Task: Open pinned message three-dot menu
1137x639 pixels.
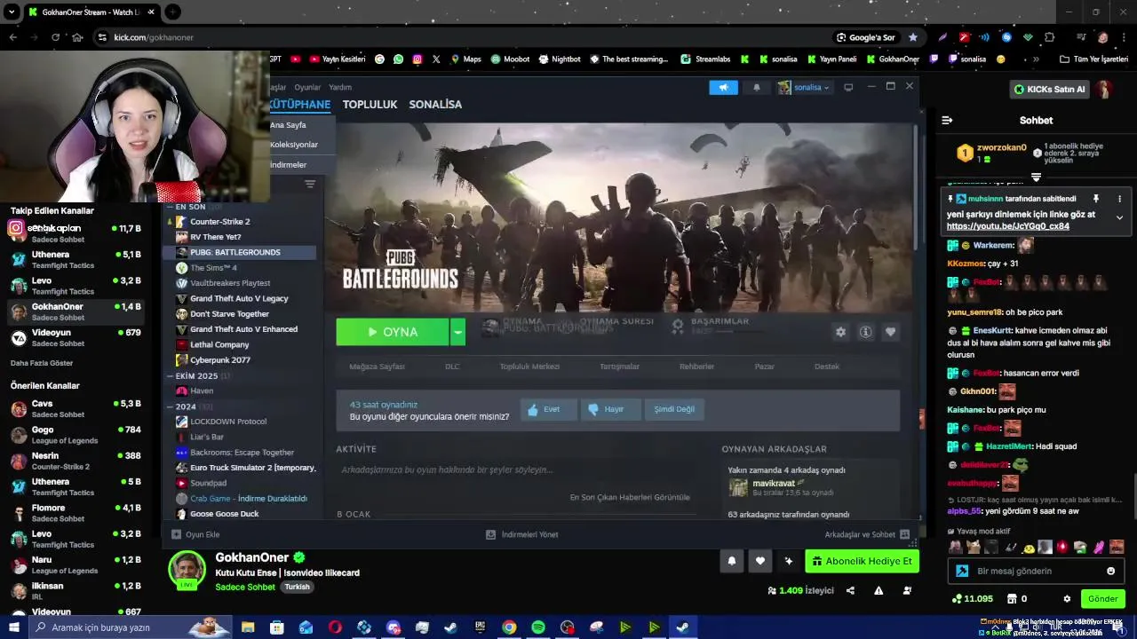Action: tap(1119, 199)
